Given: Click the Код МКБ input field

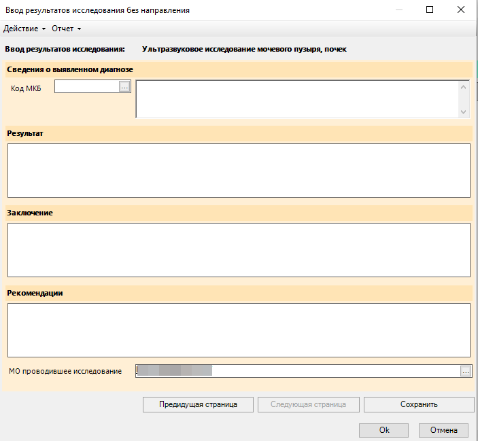Looking at the screenshot, I should pos(86,86).
